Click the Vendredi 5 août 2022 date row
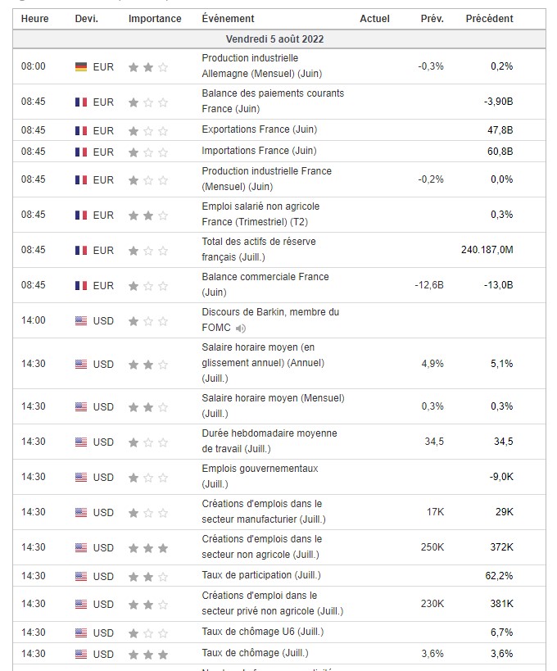The width and height of the screenshot is (557, 671). [279, 39]
